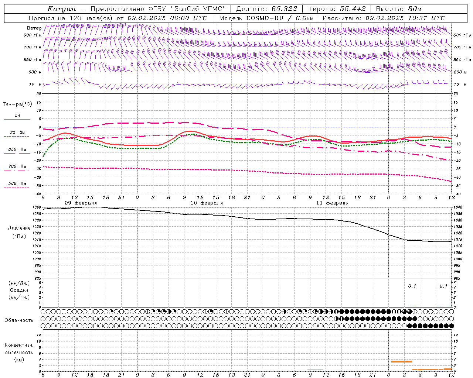Click the dashed pink line under "700 гПа" legend
Viewport: 473px width, 378px height.
[16, 171]
